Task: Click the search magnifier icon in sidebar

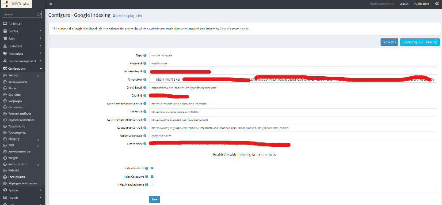Action: [39, 14]
